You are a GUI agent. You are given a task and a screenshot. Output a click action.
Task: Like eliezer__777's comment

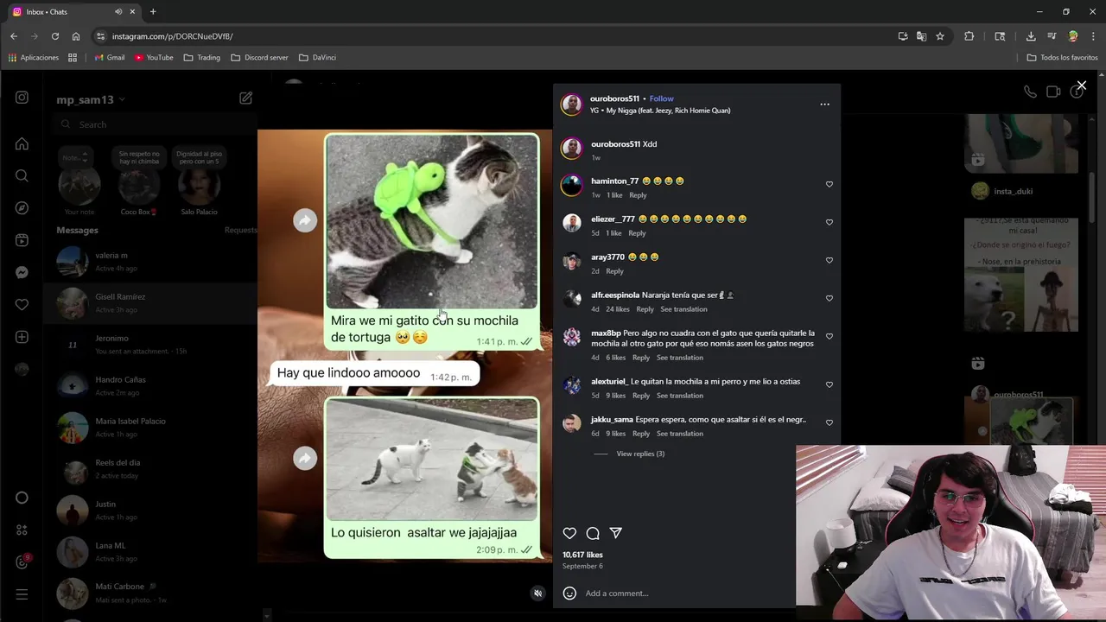pyautogui.click(x=829, y=222)
